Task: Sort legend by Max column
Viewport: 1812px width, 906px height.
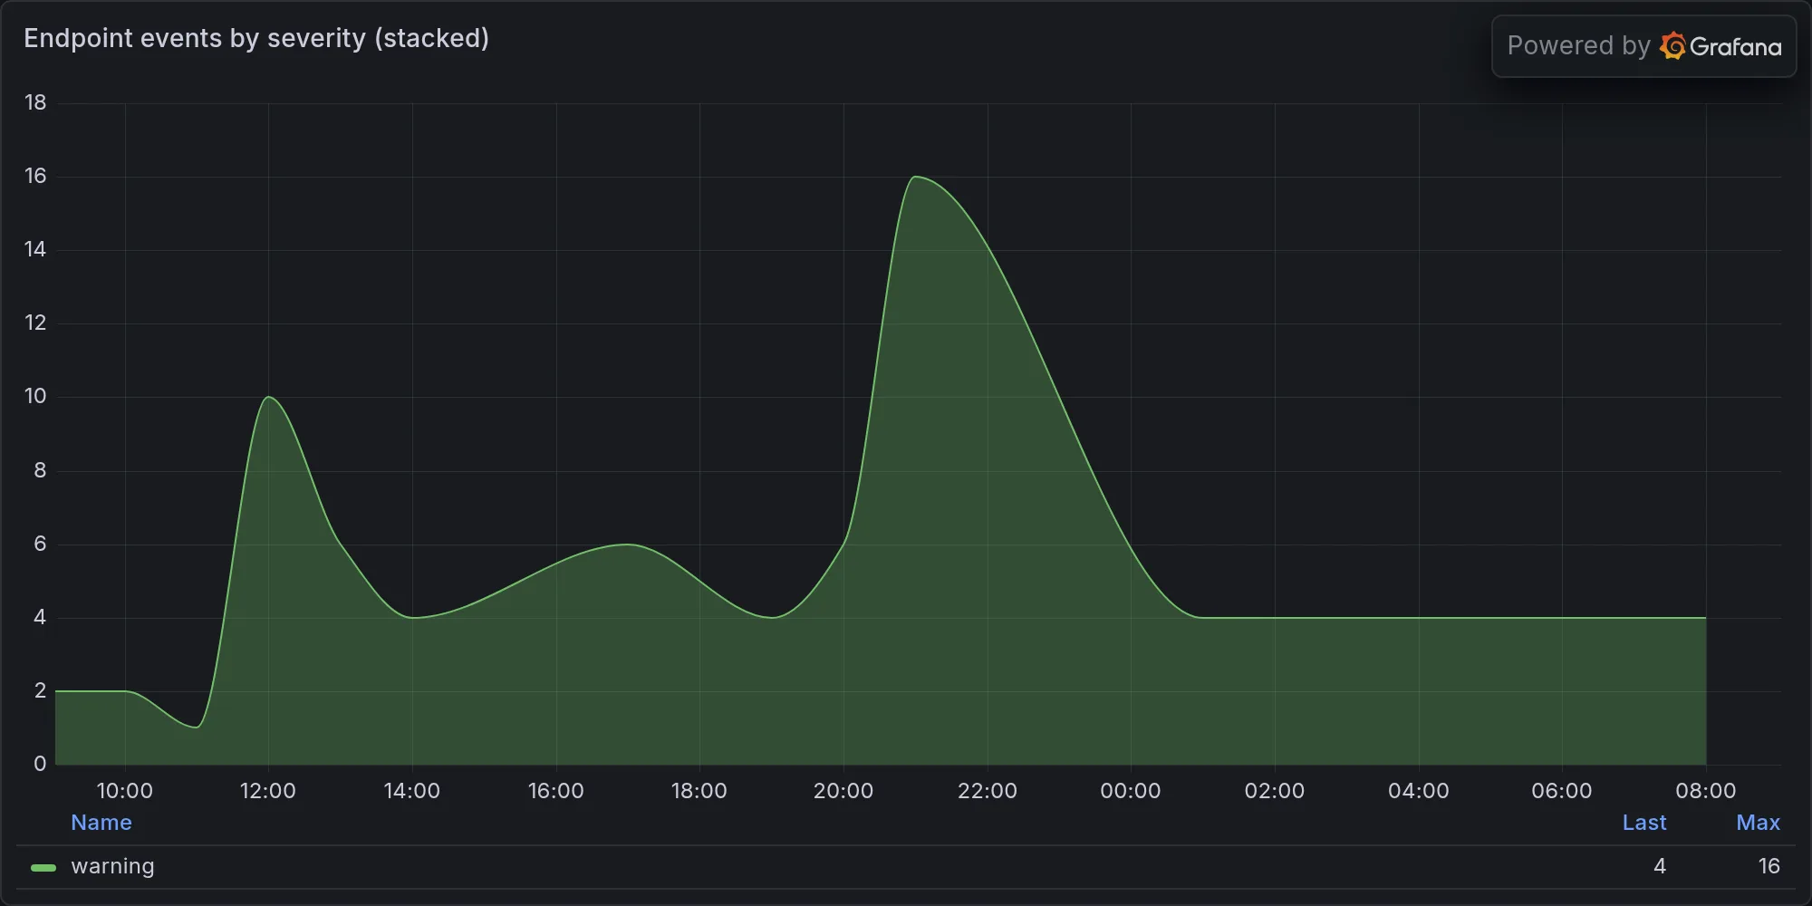Action: pos(1759,823)
